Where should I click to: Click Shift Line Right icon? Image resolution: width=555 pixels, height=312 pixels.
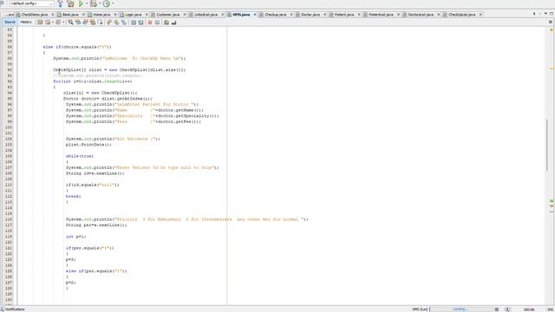point(140,23)
